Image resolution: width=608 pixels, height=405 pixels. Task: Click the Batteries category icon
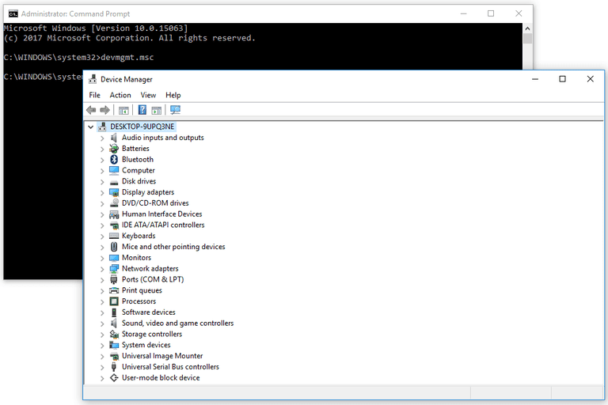tap(114, 149)
